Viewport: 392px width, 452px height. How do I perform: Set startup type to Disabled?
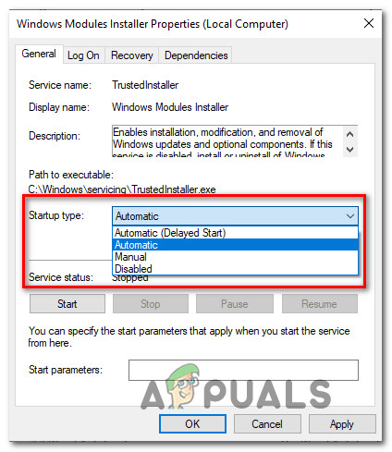coord(236,268)
